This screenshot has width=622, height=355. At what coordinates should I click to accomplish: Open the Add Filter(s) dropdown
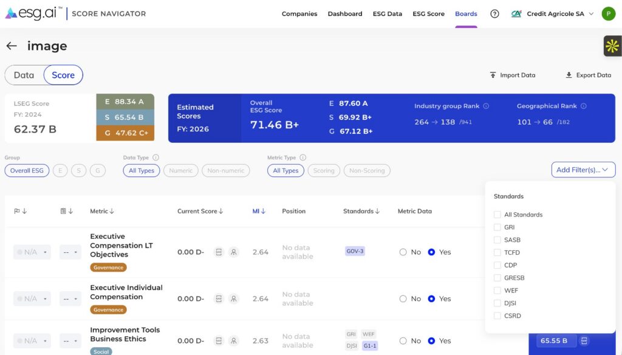[583, 170]
